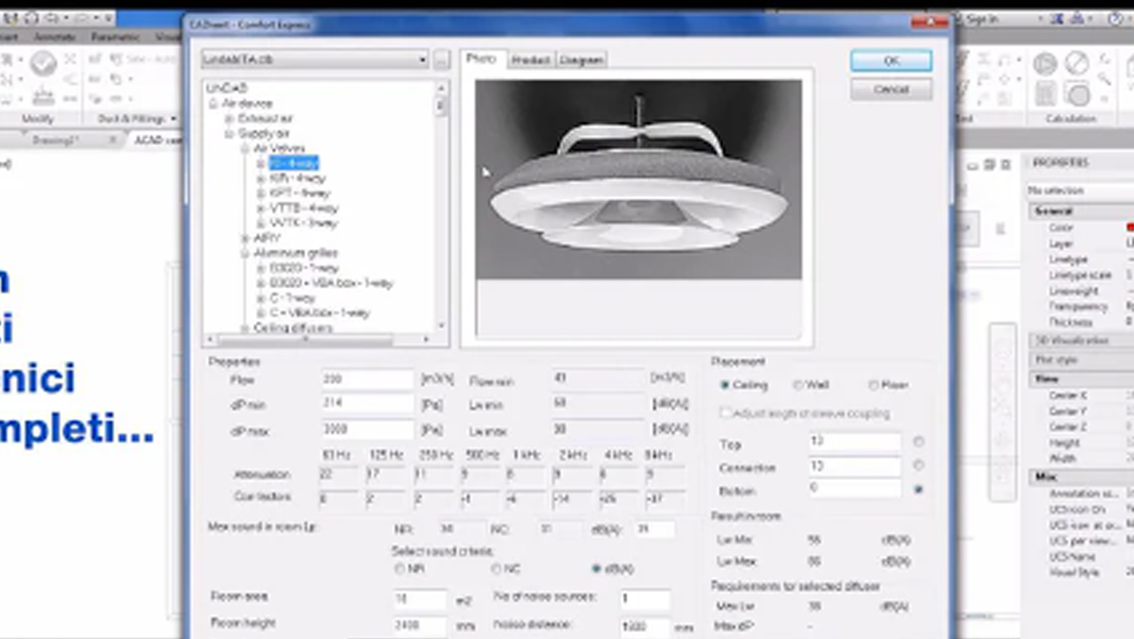Click the help icon in title bar

1114,19
